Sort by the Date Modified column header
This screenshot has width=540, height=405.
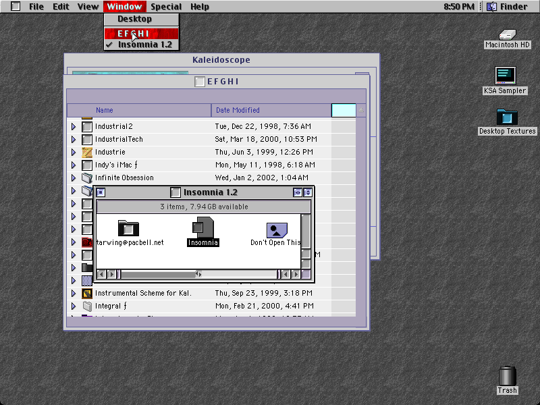271,110
